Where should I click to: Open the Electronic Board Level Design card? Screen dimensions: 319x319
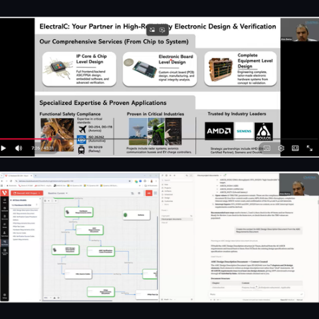(x=159, y=69)
